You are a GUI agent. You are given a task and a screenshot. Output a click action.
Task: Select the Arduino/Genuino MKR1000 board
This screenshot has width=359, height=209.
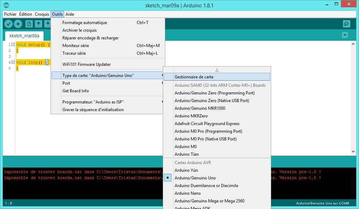pos(217,108)
